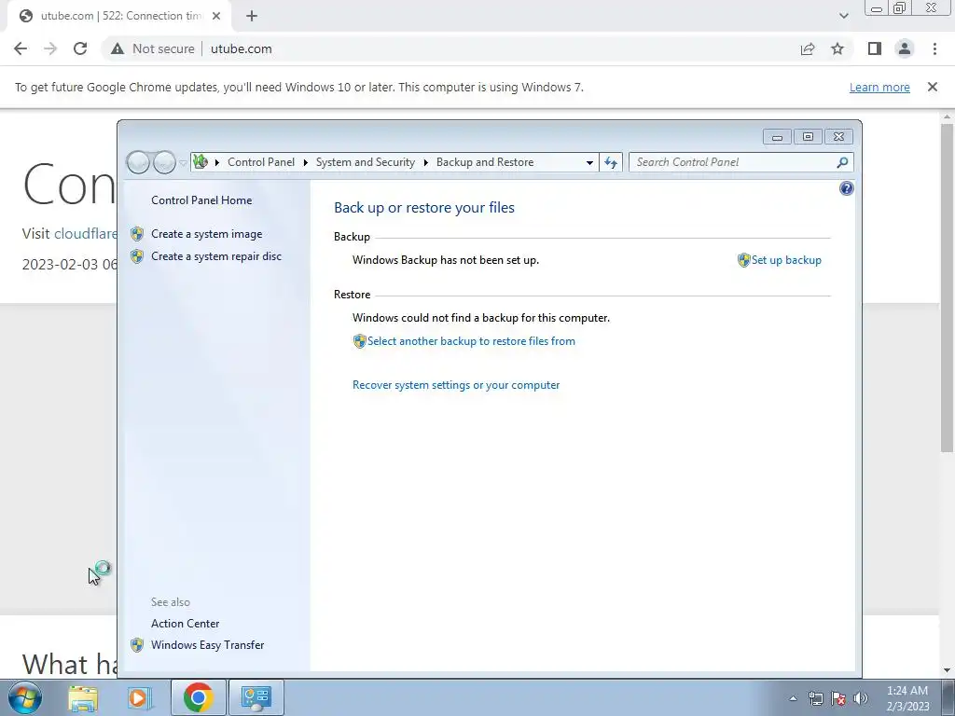This screenshot has width=955, height=716.
Task: Close the utube.com tab
Action: 216,16
